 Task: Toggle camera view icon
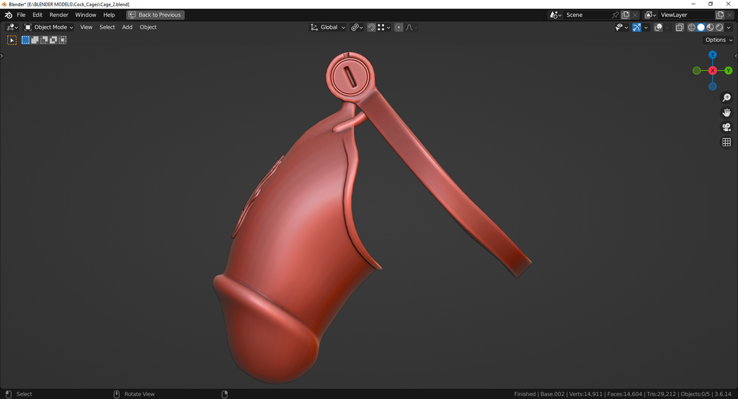726,127
